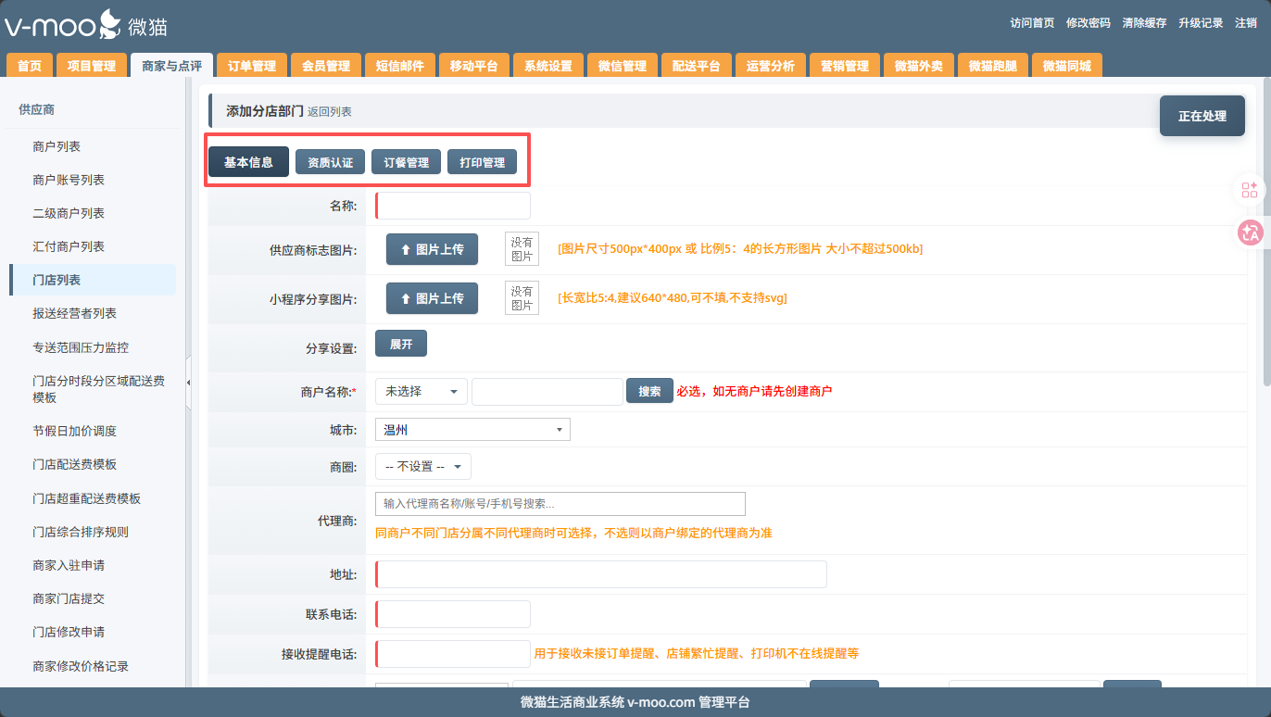Upload image for 小程序分享图片
Viewport: 1271px width, 717px height.
coord(432,298)
